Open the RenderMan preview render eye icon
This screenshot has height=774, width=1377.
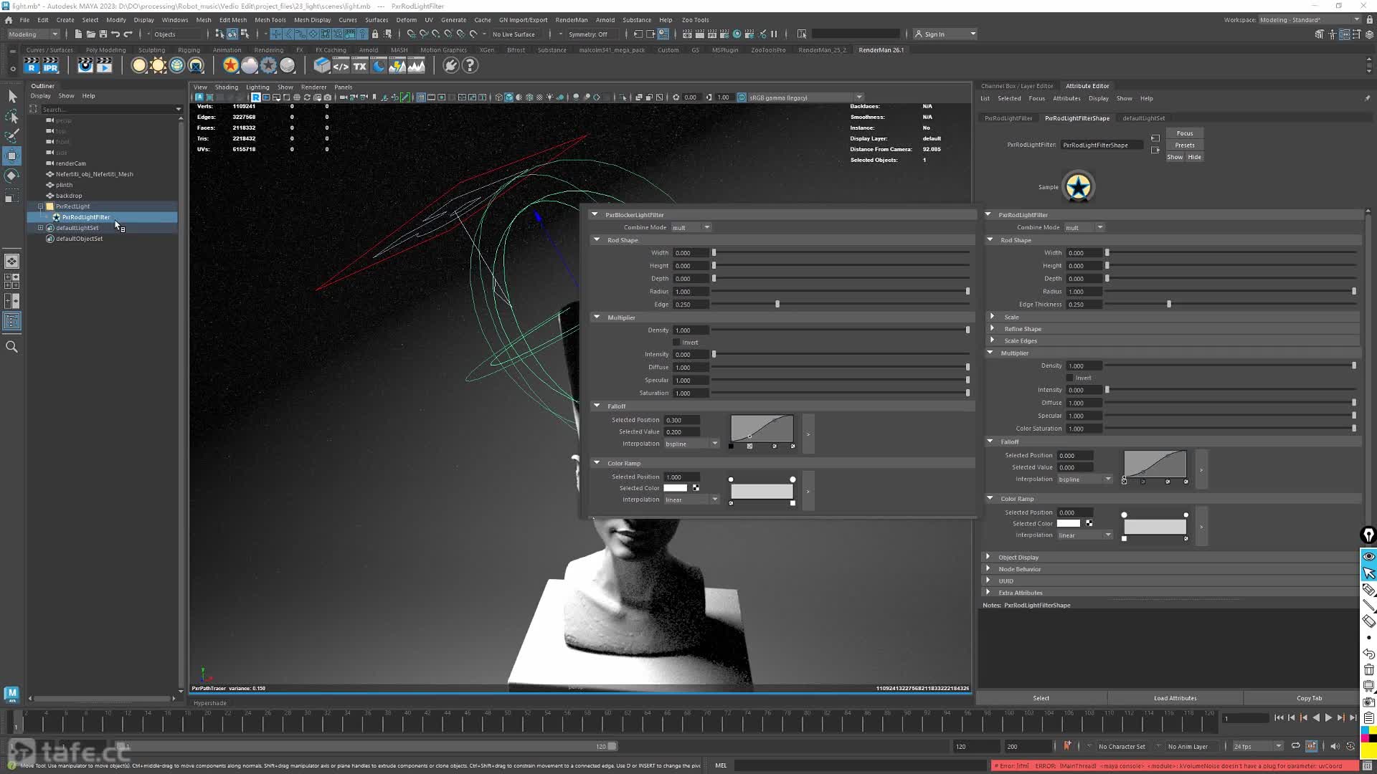coord(85,66)
